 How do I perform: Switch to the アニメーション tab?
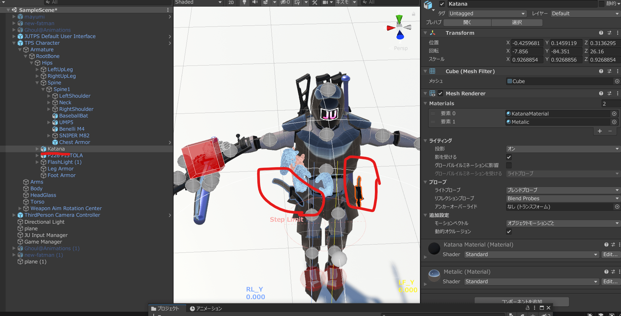click(206, 308)
